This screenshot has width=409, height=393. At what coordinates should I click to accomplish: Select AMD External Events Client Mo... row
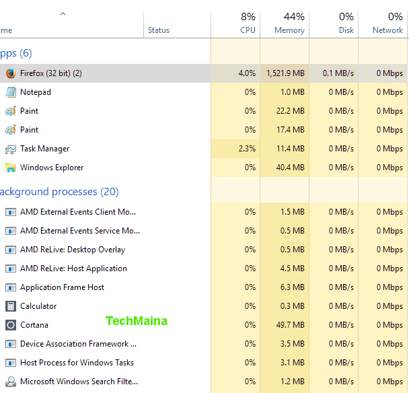[x=203, y=212]
